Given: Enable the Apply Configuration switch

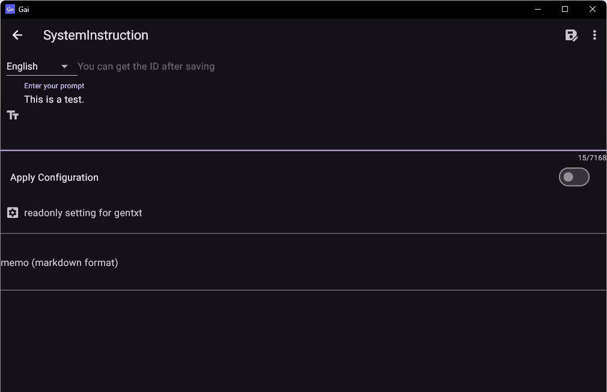Looking at the screenshot, I should click(x=574, y=177).
